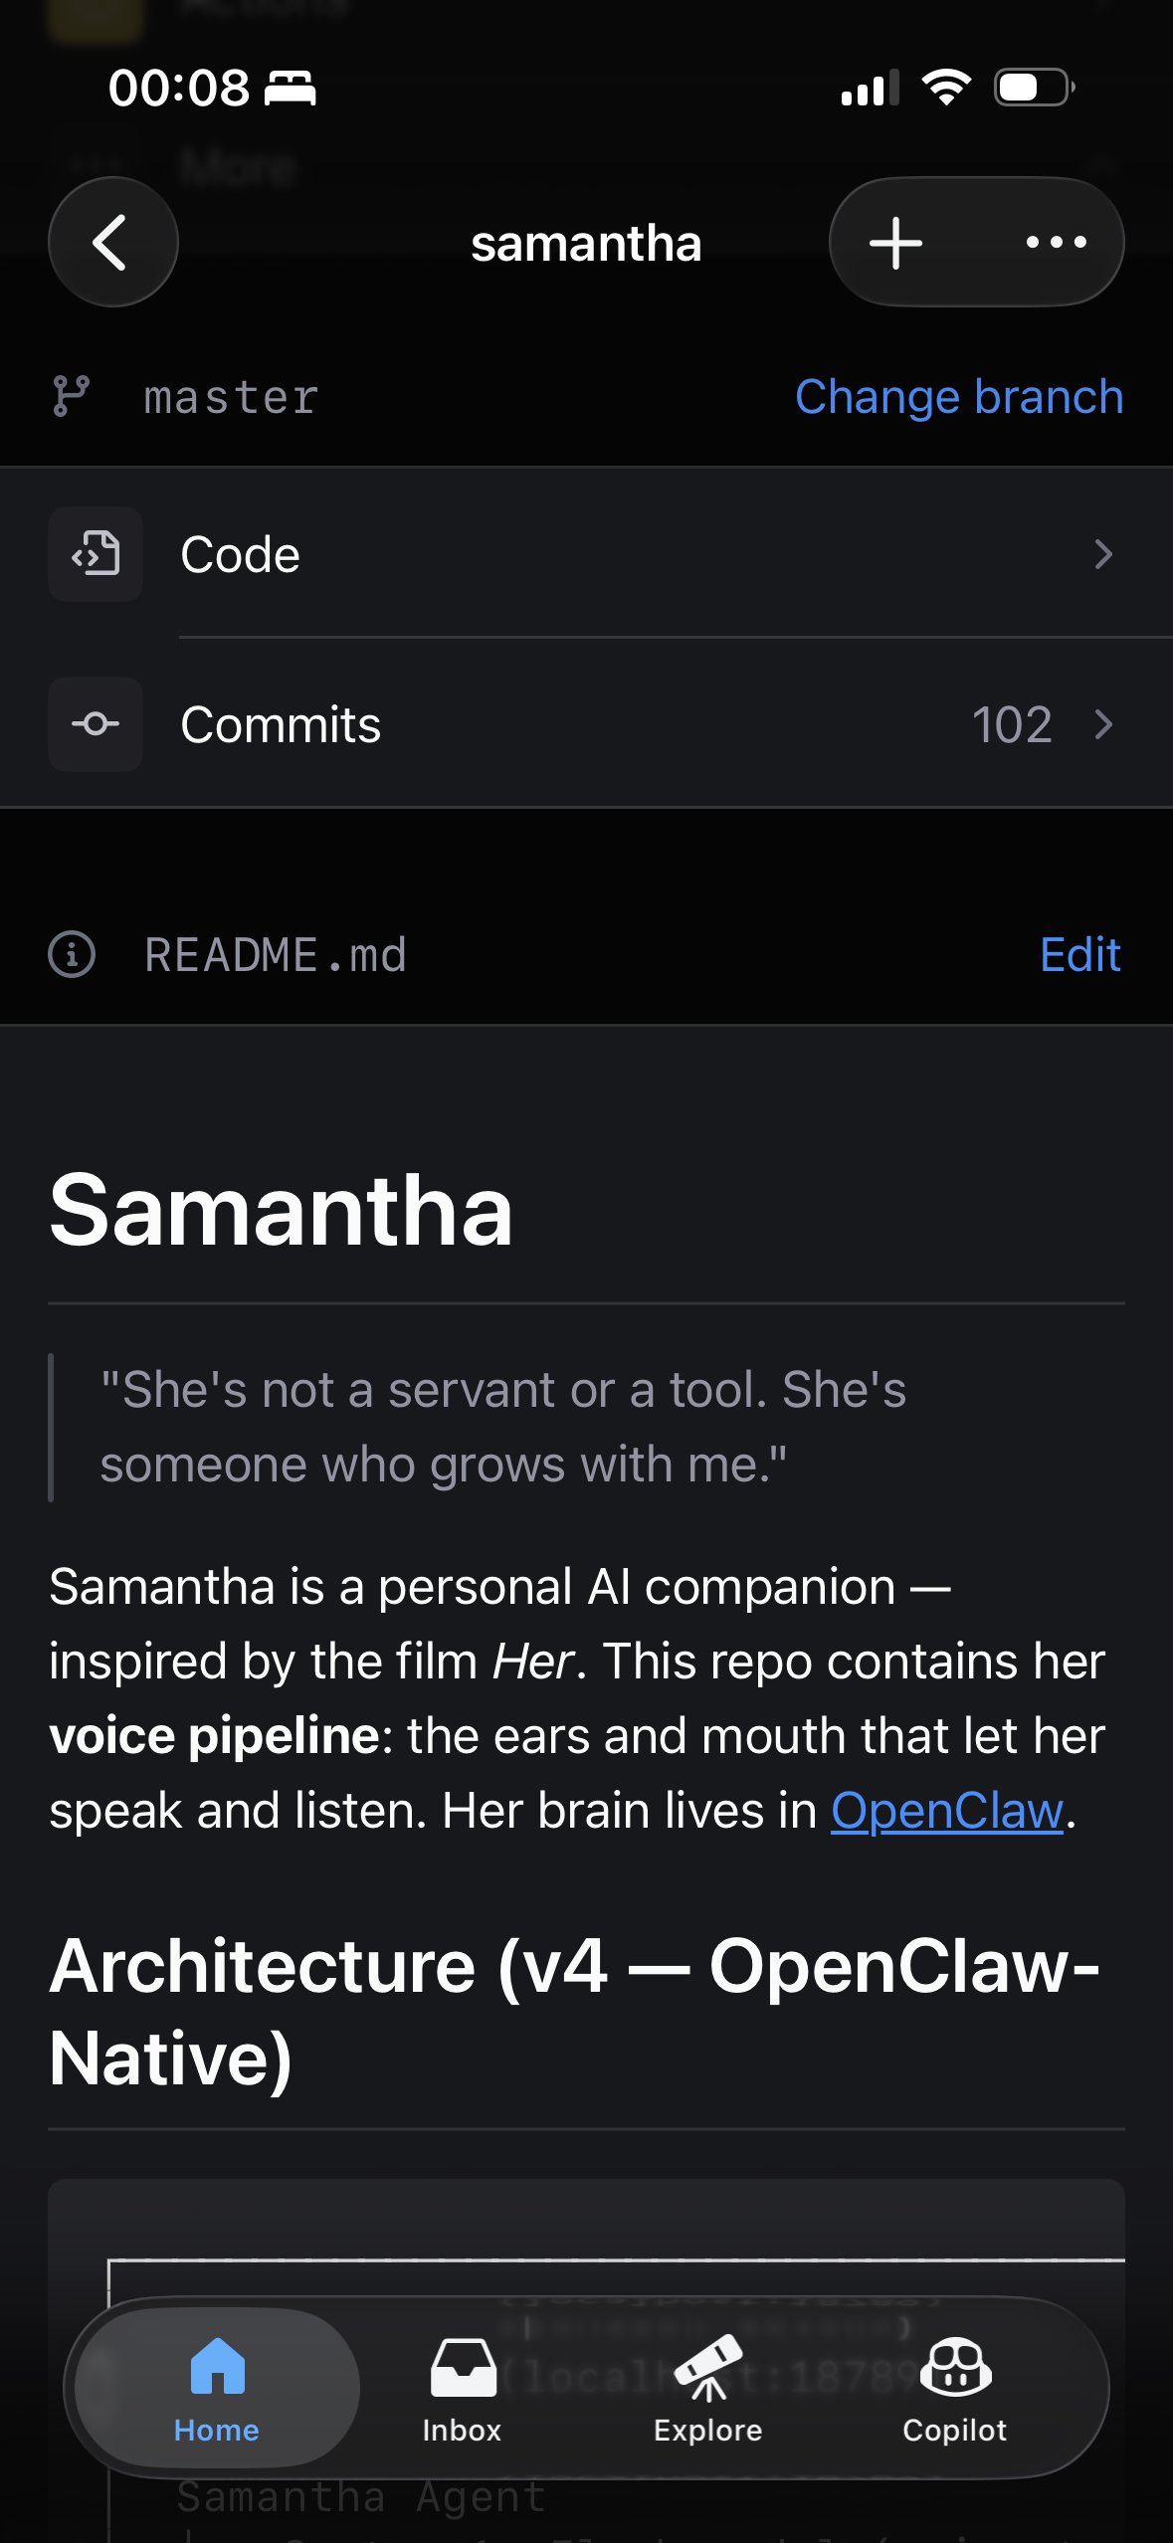Image resolution: width=1173 pixels, height=2543 pixels.
Task: Tap Change branch to pick a branch
Action: click(x=958, y=397)
